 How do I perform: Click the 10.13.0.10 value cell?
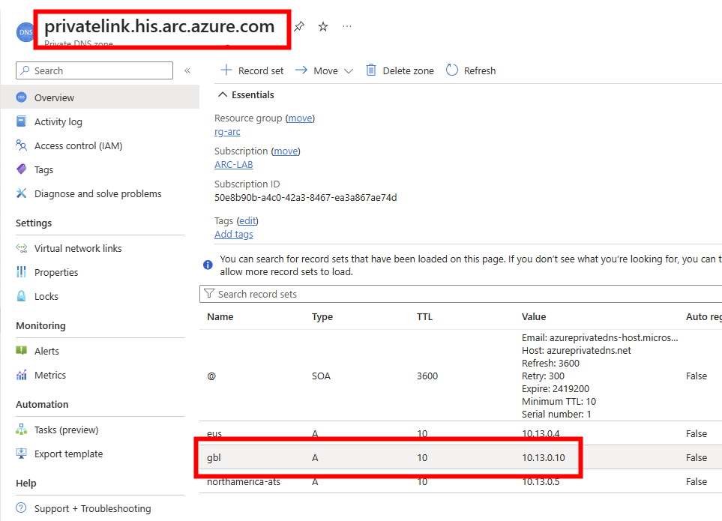(x=544, y=457)
